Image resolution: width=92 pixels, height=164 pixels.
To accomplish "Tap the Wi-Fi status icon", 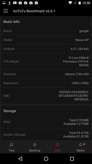I will (x=70, y=3).
